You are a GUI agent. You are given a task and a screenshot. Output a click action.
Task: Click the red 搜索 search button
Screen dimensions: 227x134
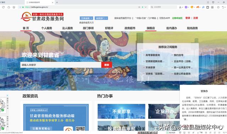pyautogui.click(x=107, y=65)
